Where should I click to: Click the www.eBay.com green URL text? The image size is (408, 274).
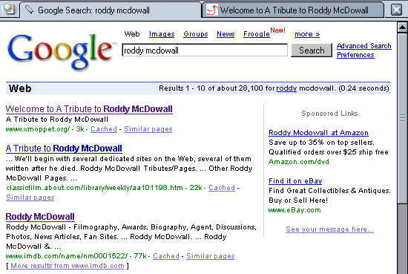point(295,210)
